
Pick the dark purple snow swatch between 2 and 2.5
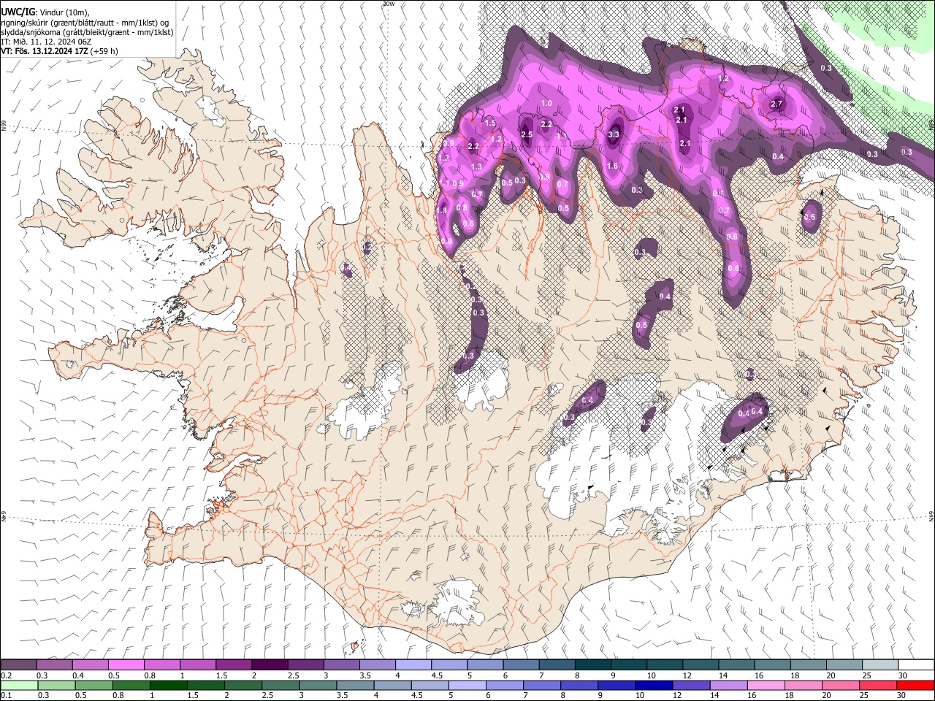coord(269,665)
